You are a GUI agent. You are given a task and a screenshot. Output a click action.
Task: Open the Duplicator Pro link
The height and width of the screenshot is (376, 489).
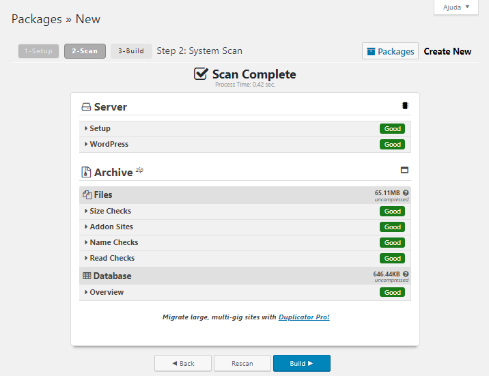click(304, 317)
